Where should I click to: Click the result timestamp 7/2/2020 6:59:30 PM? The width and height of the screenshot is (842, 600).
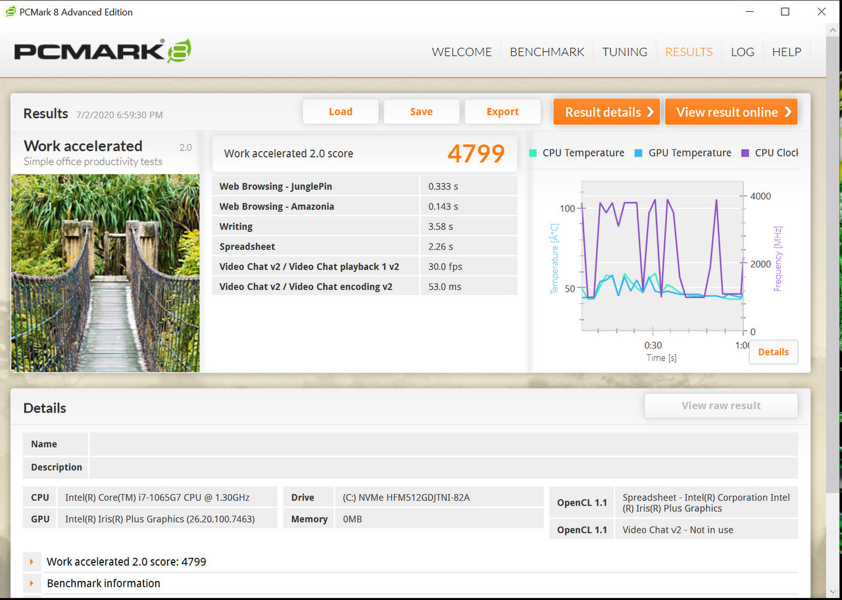[120, 115]
